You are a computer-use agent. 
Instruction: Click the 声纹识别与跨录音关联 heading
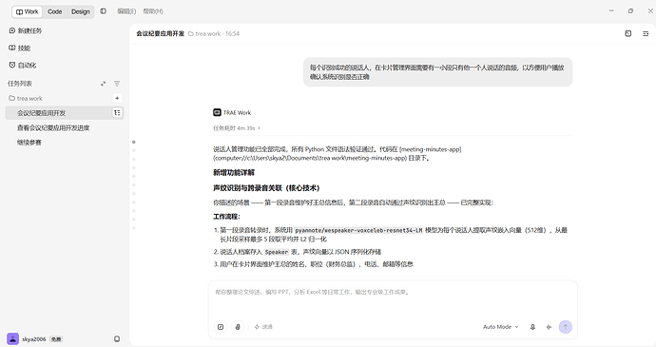[266, 188]
